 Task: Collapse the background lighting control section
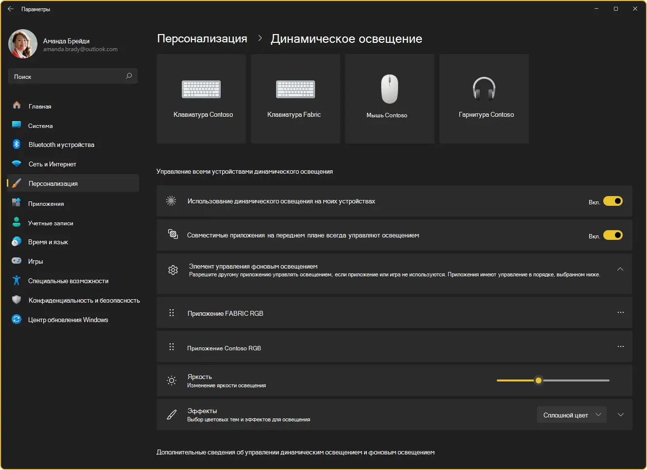click(620, 269)
